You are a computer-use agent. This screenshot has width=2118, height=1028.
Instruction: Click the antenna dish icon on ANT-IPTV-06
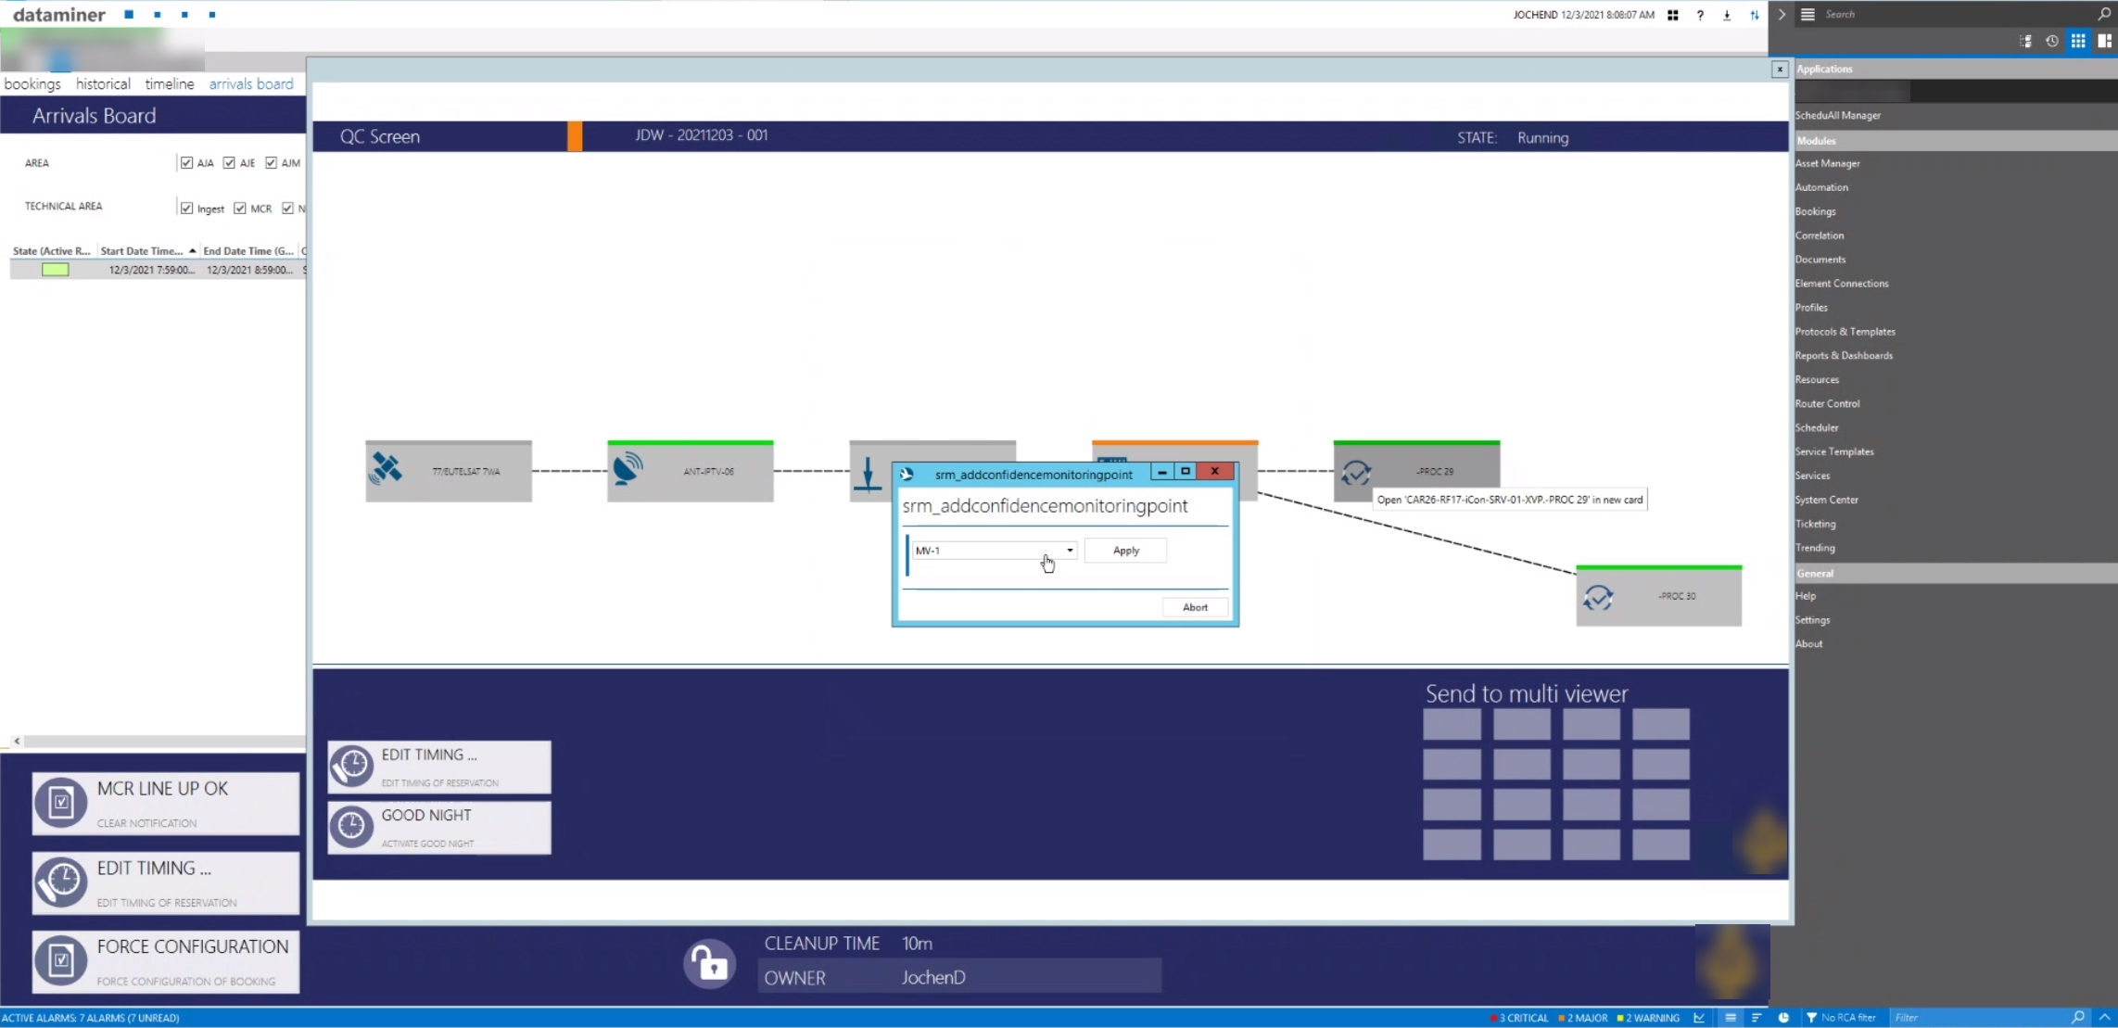pyautogui.click(x=628, y=469)
